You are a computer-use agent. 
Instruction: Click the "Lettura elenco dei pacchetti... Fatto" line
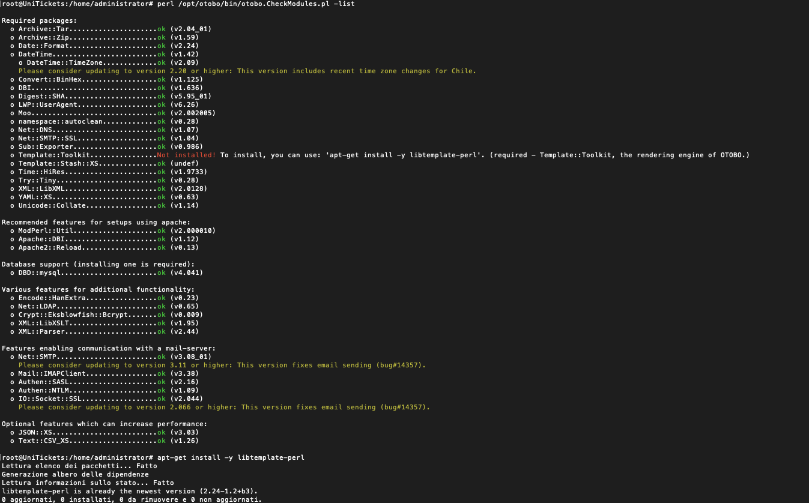pyautogui.click(x=79, y=466)
